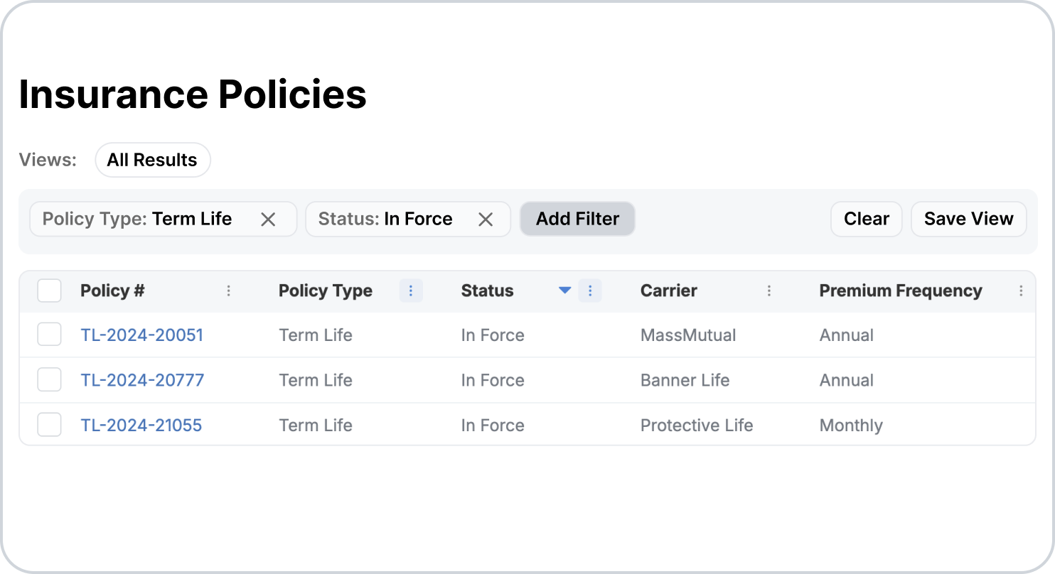This screenshot has height=574, width=1055.
Task: Remove the Status In Force filter
Action: (486, 220)
